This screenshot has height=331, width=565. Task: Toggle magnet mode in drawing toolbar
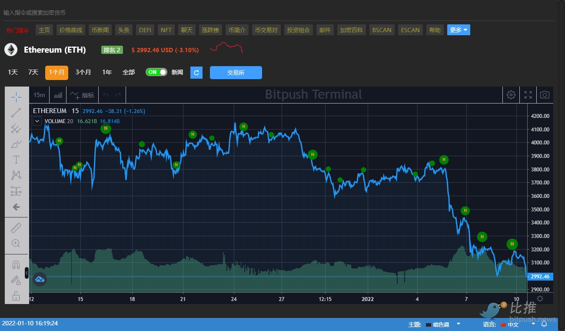pyautogui.click(x=16, y=264)
